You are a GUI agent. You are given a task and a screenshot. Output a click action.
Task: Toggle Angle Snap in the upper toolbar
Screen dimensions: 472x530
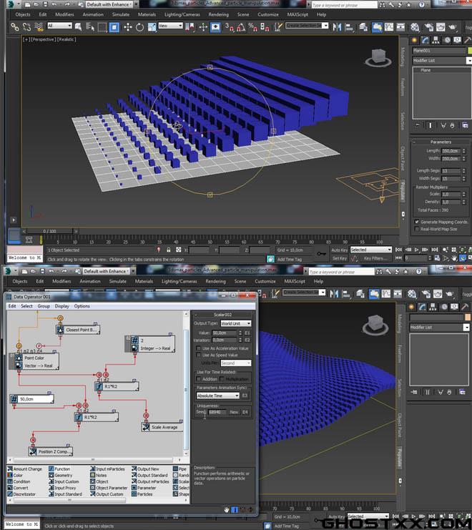click(x=240, y=27)
